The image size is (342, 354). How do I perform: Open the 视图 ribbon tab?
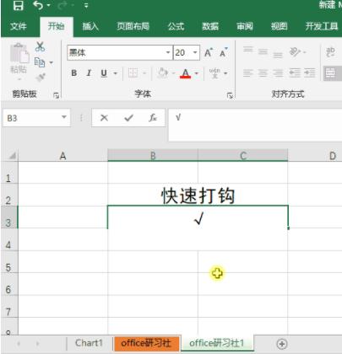pos(279,26)
